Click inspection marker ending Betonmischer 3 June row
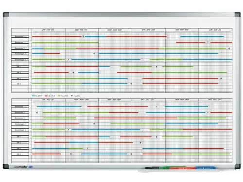The image size is (243, 182). pos(229,48)
